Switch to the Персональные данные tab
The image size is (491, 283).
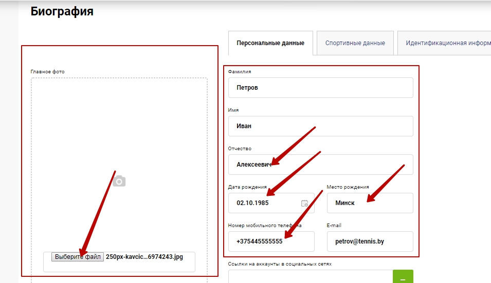click(270, 43)
